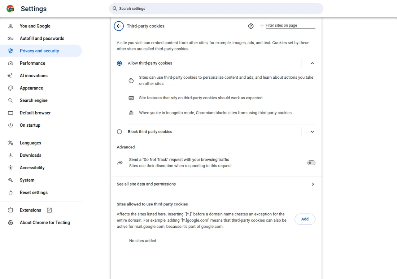Open See all site data and permissions arrow
Viewport: 397px width, 279px height.
coord(313,184)
